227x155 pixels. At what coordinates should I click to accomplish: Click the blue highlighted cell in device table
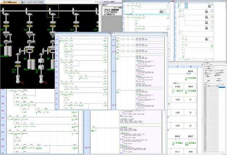(222, 87)
